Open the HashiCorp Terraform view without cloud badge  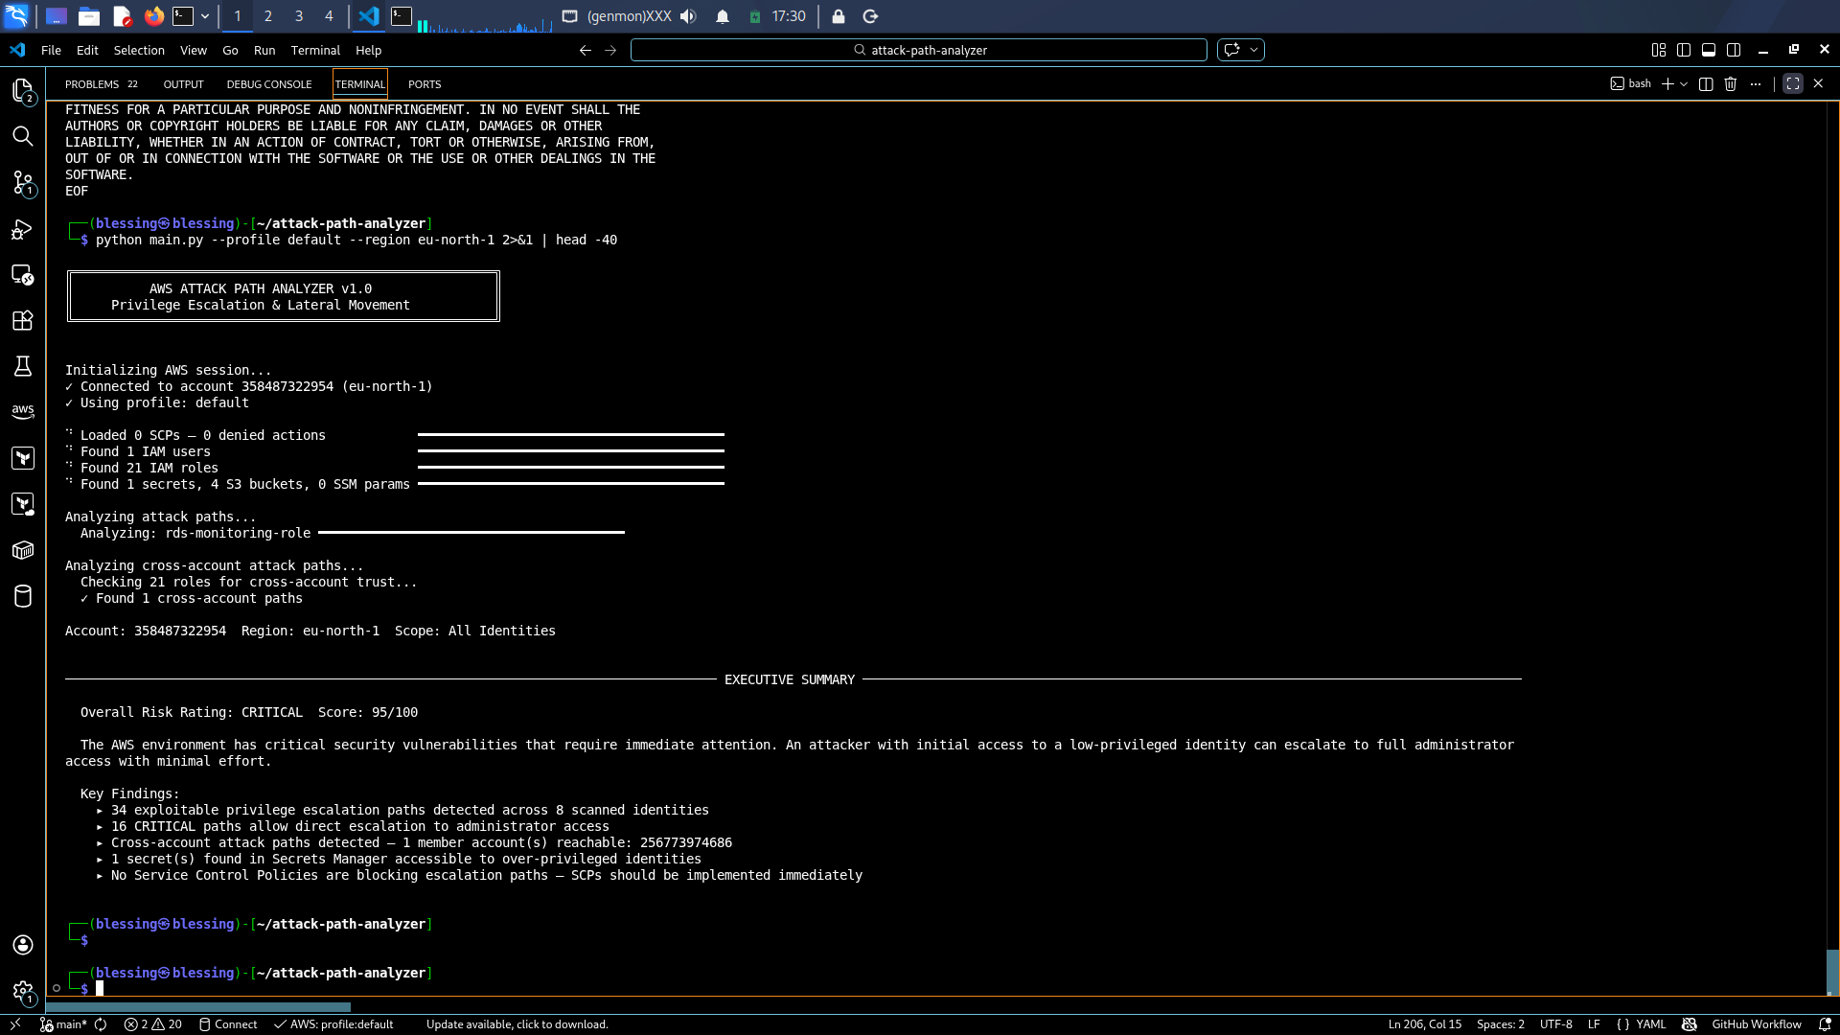click(23, 458)
